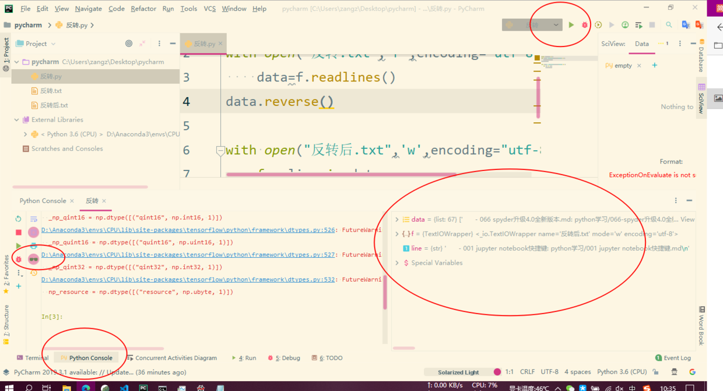
Task: Toggle soft-wrap icon in console toolbar
Action: click(33, 219)
